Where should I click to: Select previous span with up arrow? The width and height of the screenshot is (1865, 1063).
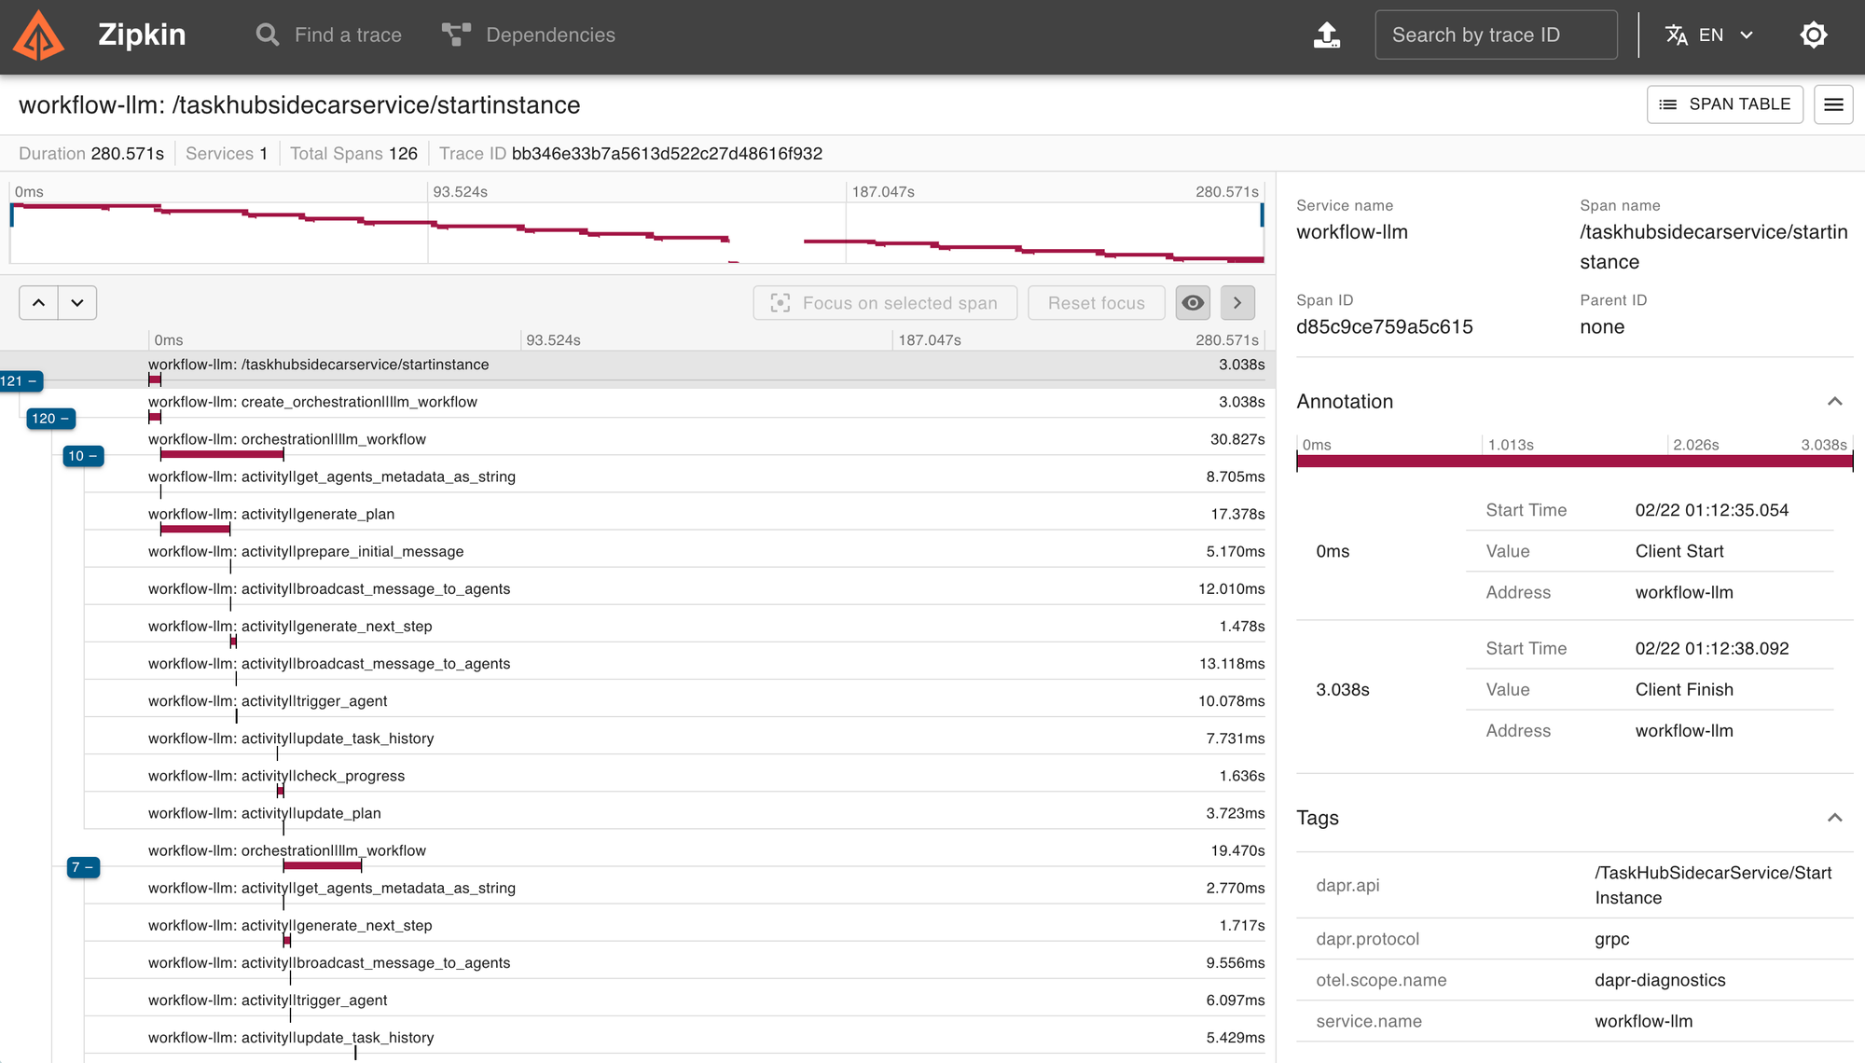tap(38, 303)
